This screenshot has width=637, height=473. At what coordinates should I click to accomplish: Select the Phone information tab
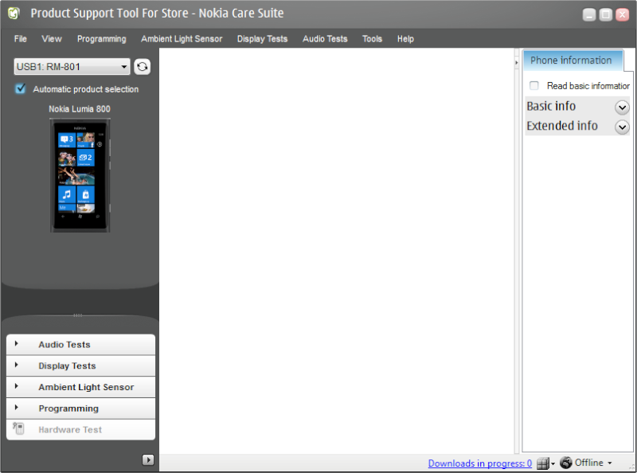[573, 61]
